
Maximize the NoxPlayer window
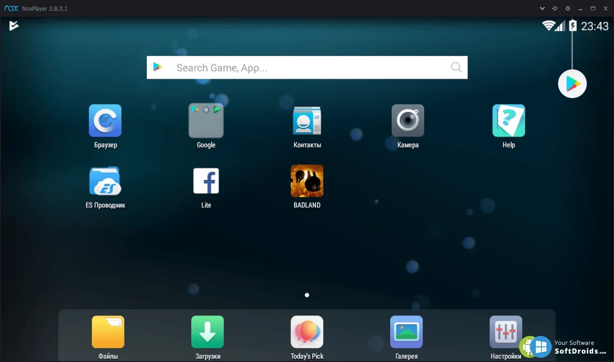point(593,8)
